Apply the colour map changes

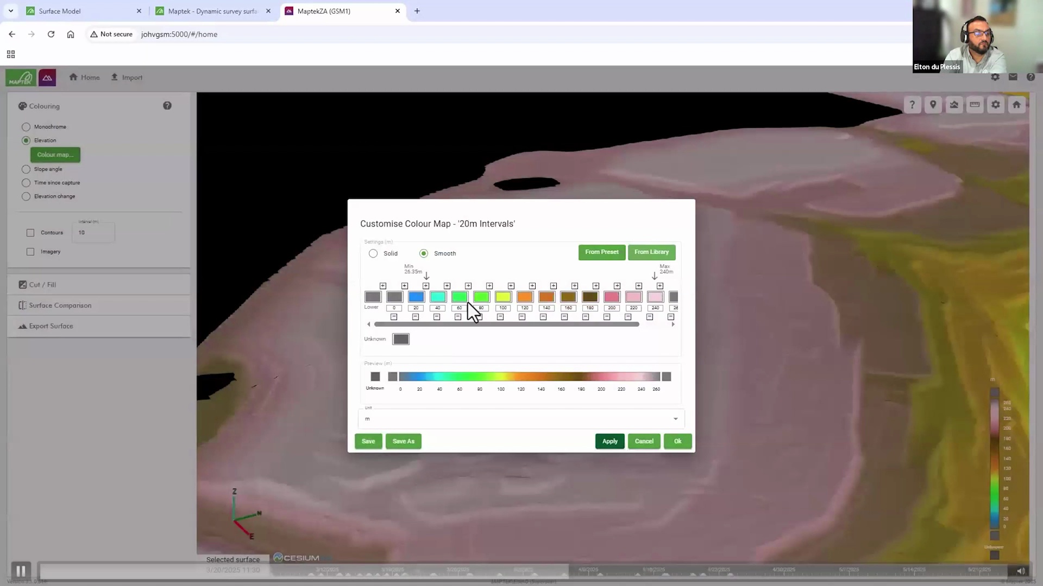[610, 442]
